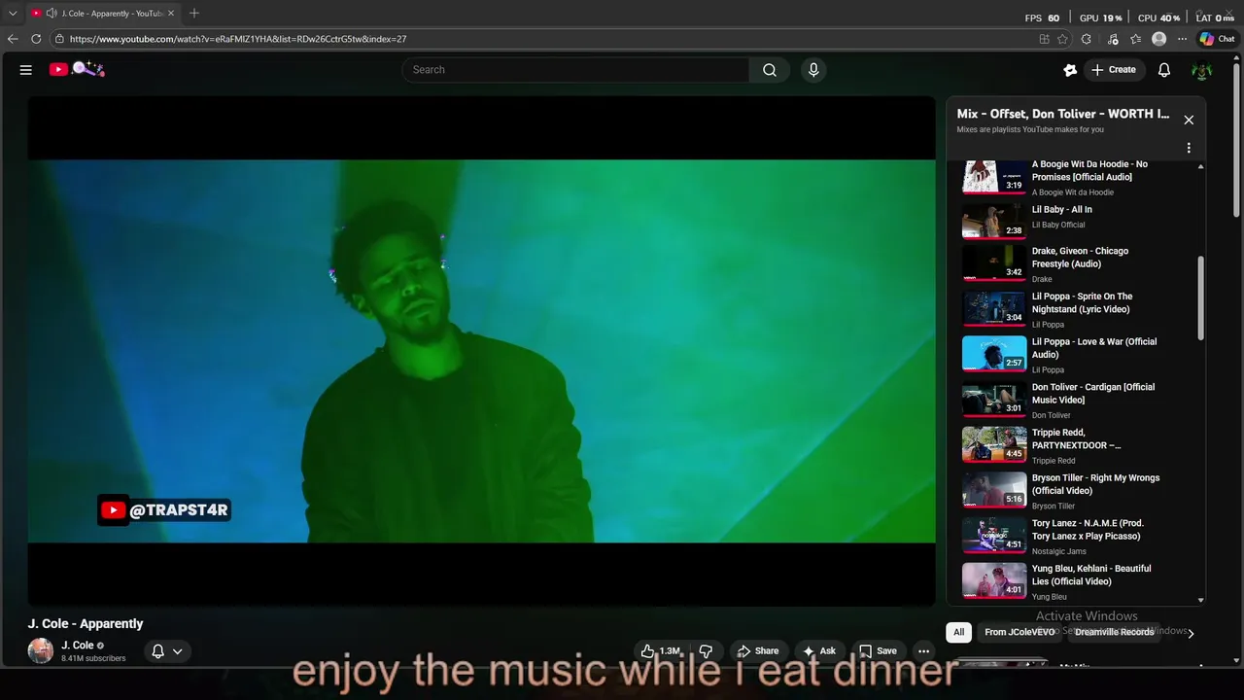
Task: Click the @TRAPST4R channel watermark
Action: (164, 509)
